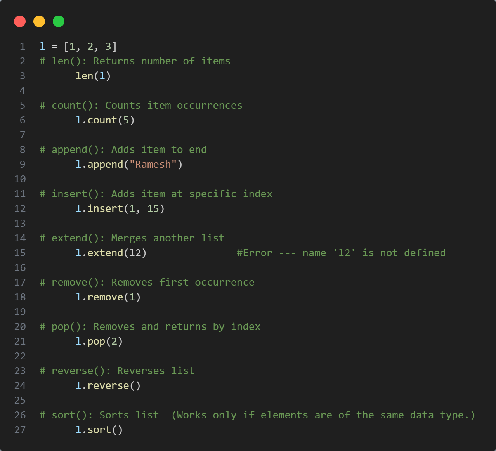Click the #Error name 'l2' comment

[341, 253]
